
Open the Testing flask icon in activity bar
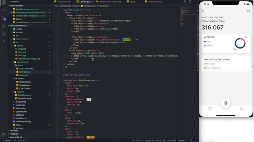point(4,42)
